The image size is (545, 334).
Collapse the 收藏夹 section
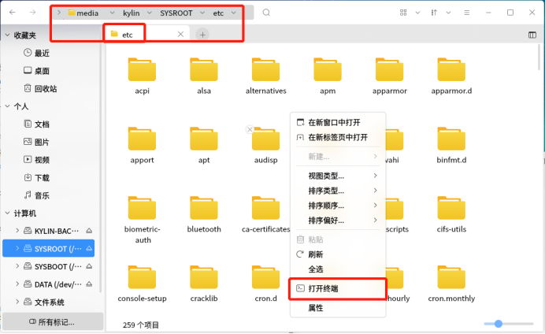(x=7, y=35)
